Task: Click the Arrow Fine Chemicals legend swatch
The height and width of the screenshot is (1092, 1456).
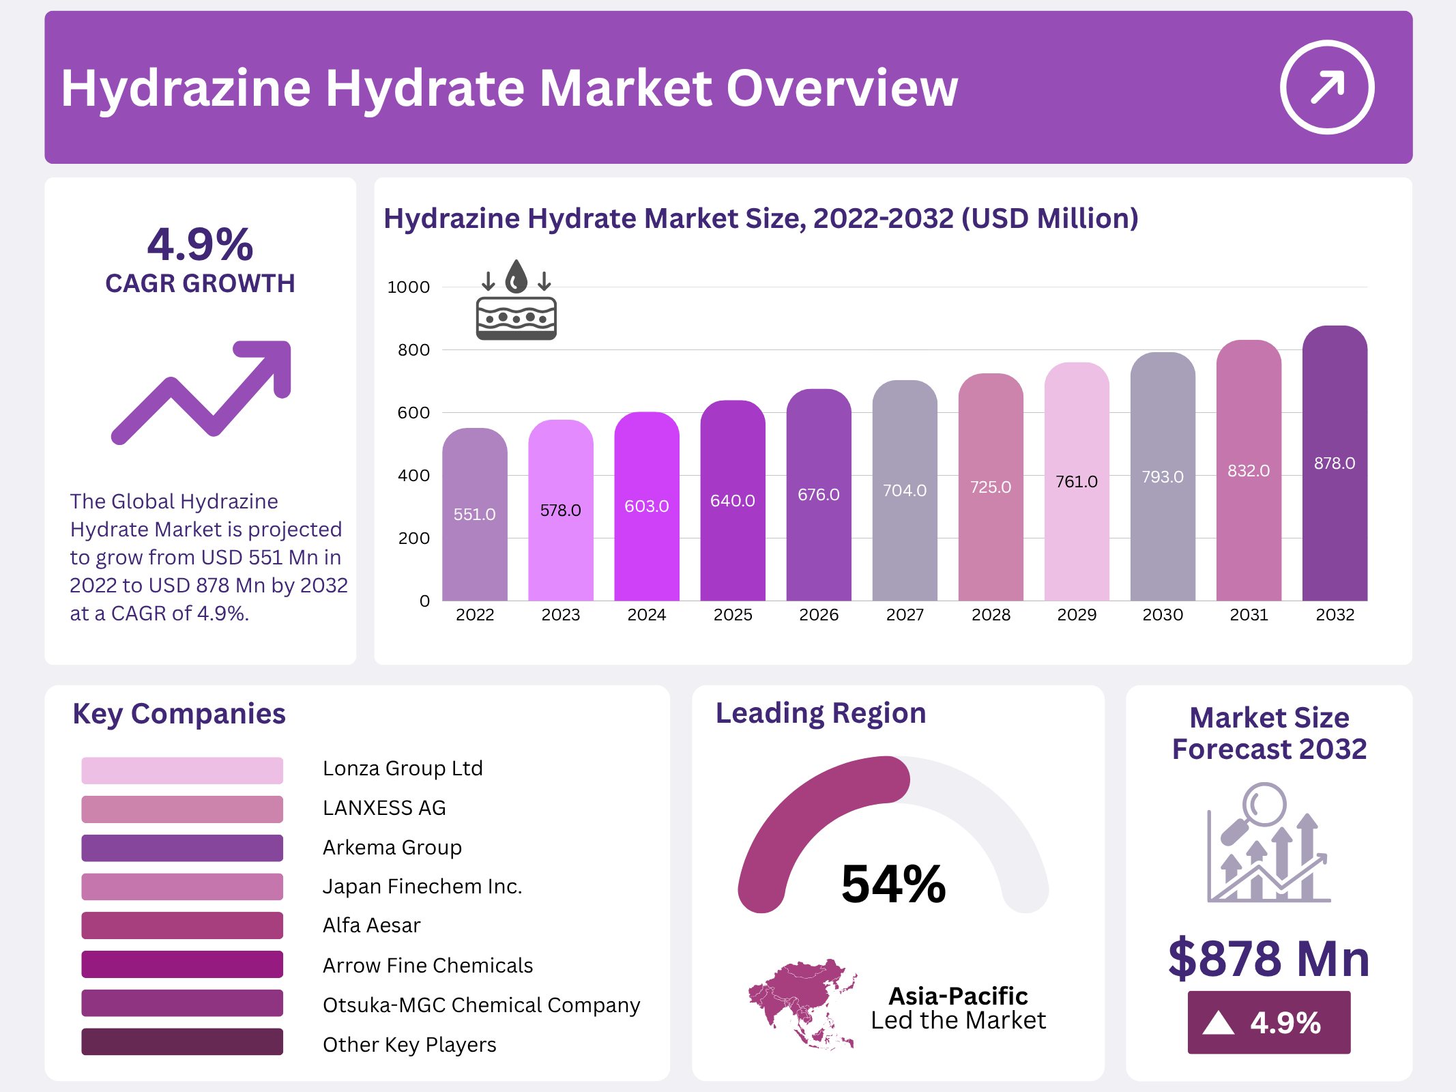Action: tap(182, 964)
